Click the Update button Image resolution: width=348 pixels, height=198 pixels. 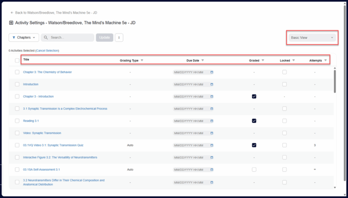(104, 38)
